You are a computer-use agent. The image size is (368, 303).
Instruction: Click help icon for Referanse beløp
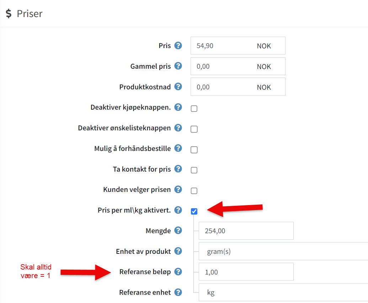click(x=178, y=272)
